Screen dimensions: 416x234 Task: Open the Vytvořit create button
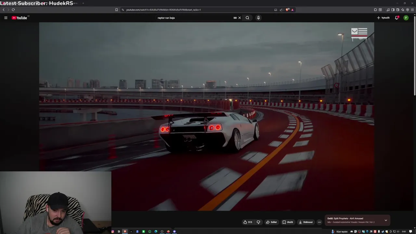tap(383, 18)
